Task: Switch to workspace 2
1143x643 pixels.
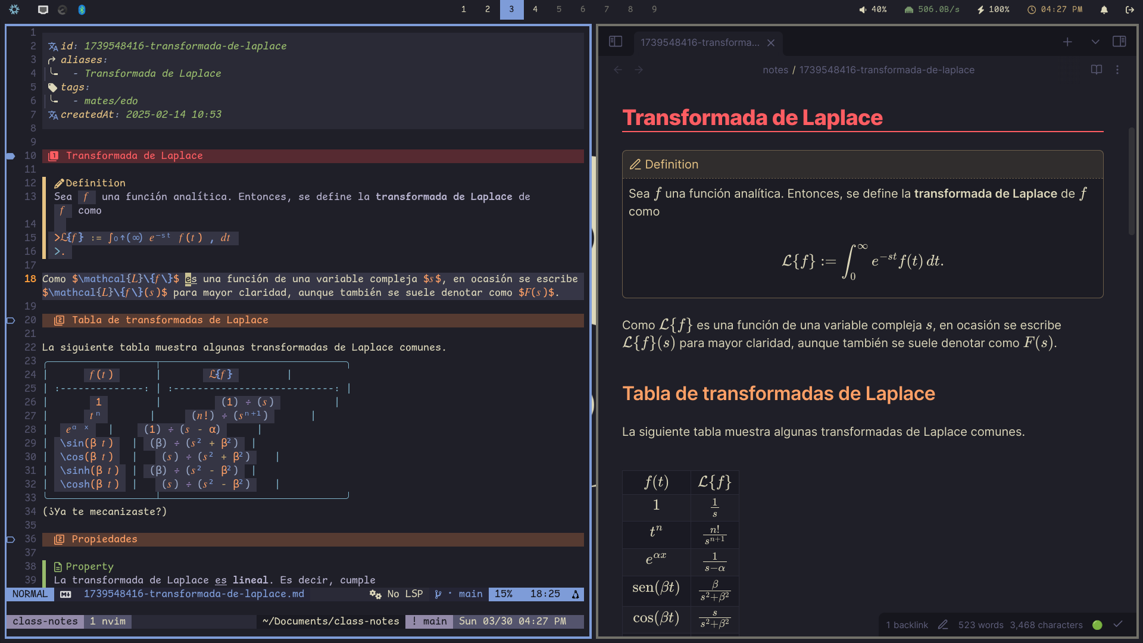Action: tap(488, 10)
